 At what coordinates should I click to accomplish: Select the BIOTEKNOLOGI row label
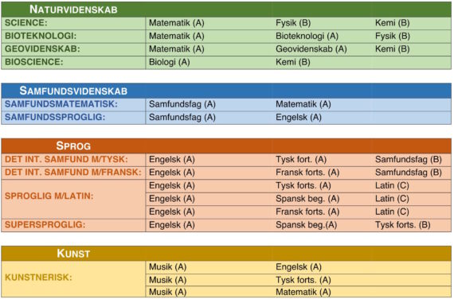(41, 36)
